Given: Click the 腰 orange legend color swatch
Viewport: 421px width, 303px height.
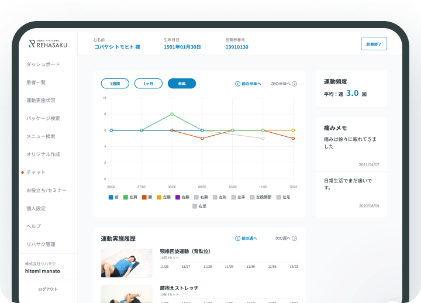Looking at the screenshot, I should click(x=144, y=198).
